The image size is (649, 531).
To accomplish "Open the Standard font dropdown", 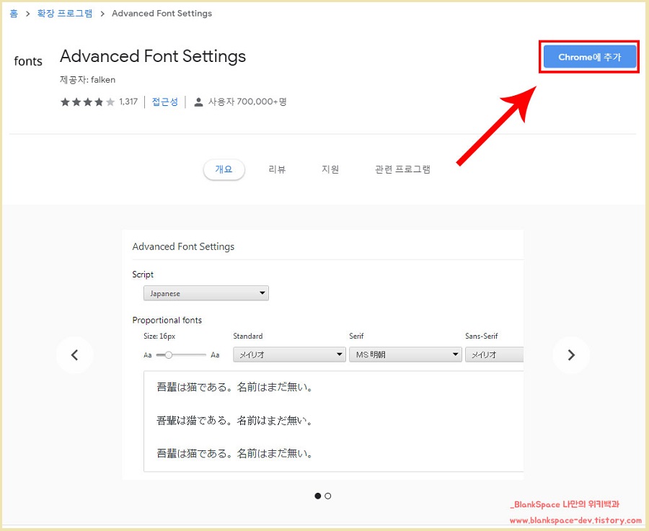I will tap(289, 354).
